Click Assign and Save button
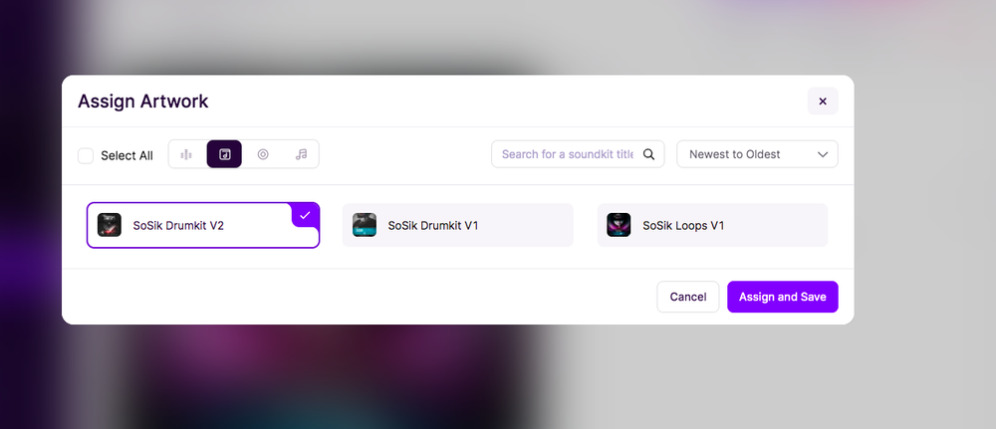This screenshot has height=429, width=996. tap(783, 297)
